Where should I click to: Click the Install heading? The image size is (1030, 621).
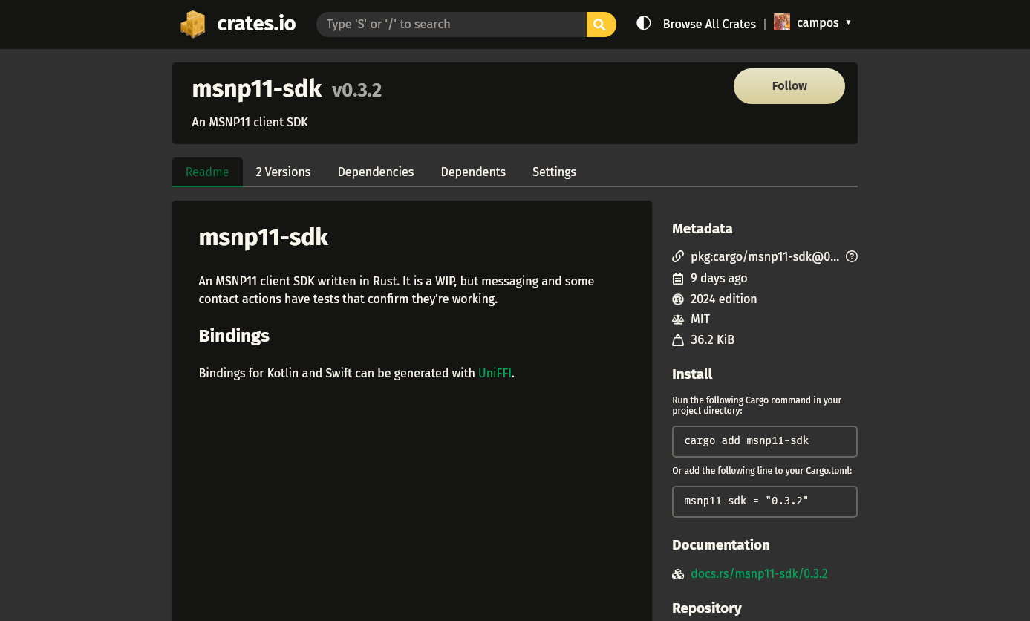(692, 374)
